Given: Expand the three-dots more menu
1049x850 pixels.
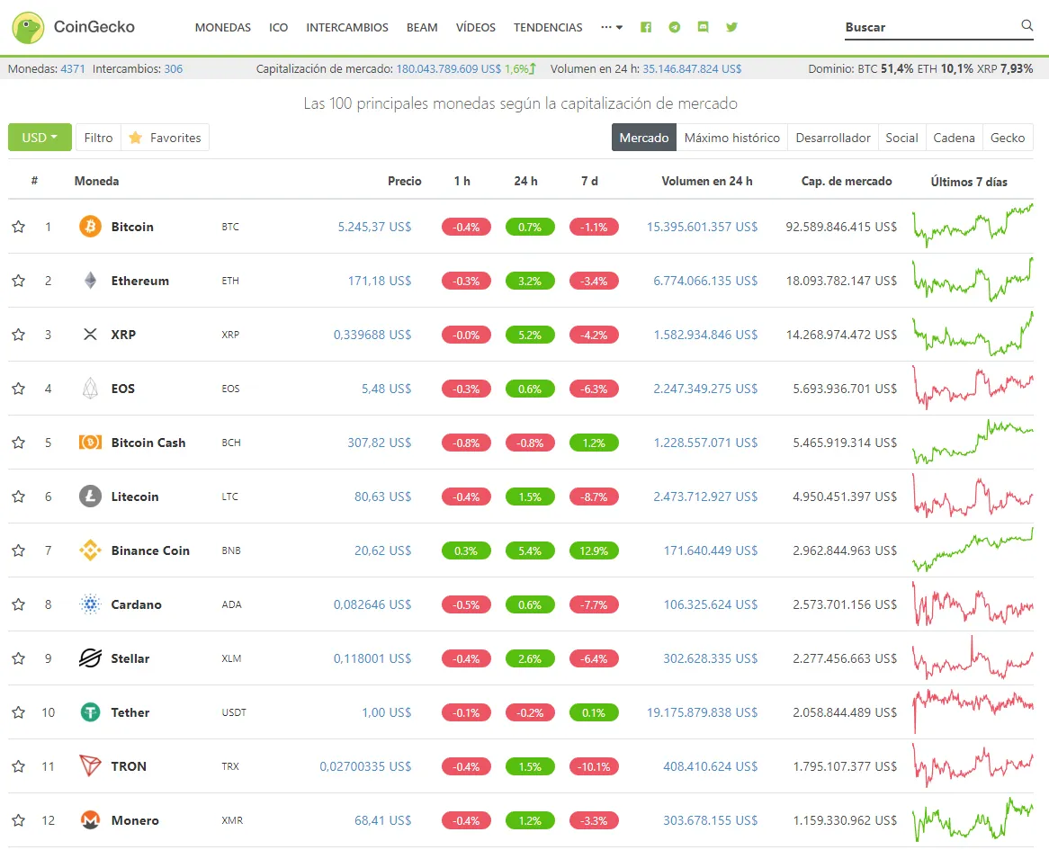Looking at the screenshot, I should click(612, 27).
